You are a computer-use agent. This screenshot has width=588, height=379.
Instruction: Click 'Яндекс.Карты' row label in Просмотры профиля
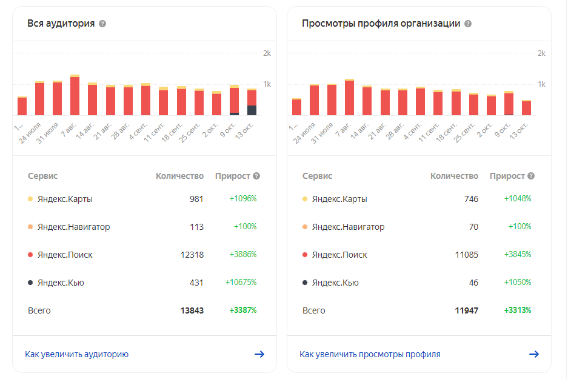point(339,199)
